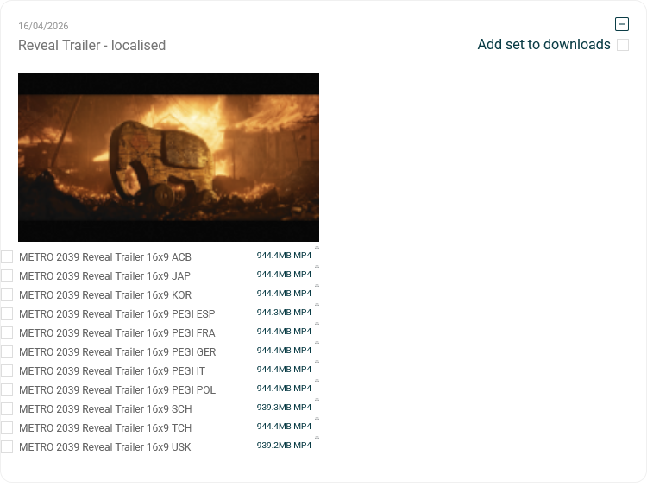Download icon for the SCH trailer

point(317,399)
